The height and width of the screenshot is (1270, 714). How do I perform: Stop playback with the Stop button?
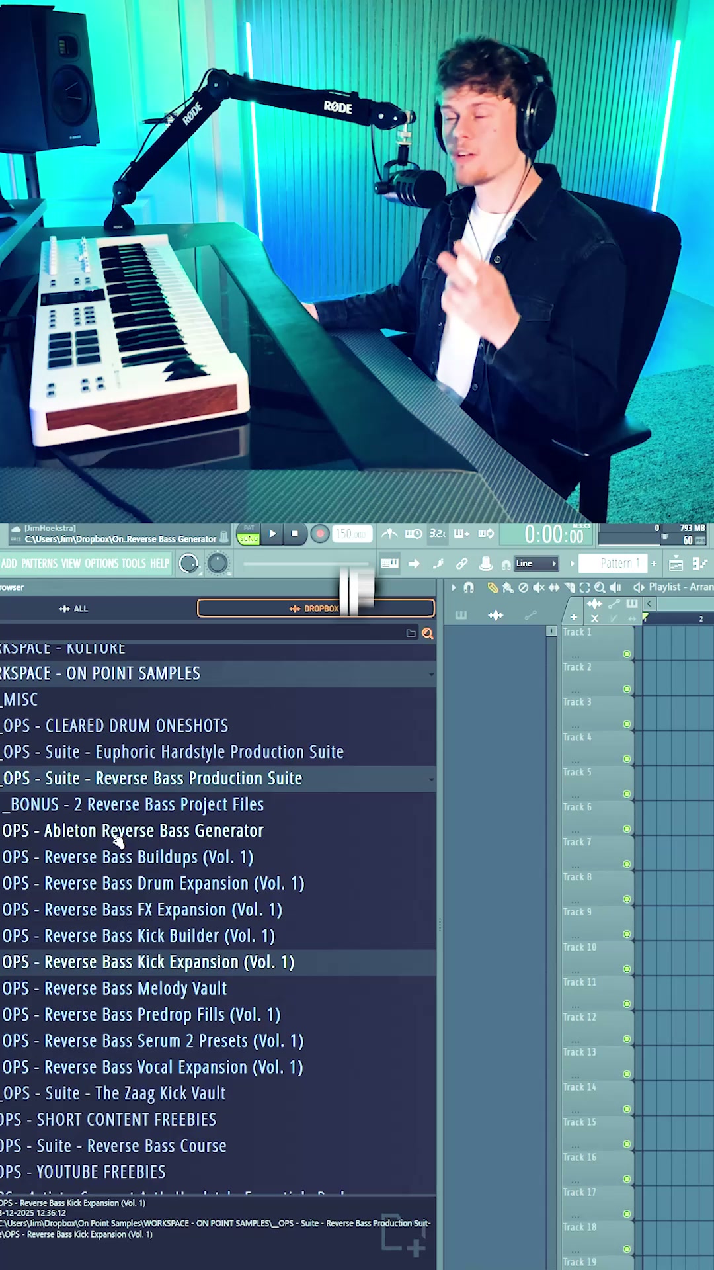(295, 534)
